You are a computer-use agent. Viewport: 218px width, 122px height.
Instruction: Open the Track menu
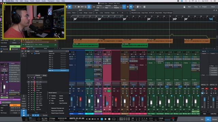32,1
